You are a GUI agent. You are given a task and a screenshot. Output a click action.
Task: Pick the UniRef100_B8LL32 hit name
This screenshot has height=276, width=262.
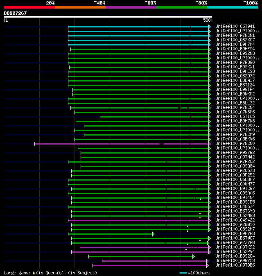[235, 103]
